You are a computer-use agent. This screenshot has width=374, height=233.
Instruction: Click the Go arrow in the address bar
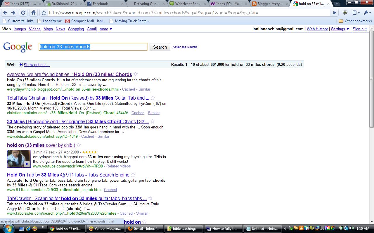(335, 13)
